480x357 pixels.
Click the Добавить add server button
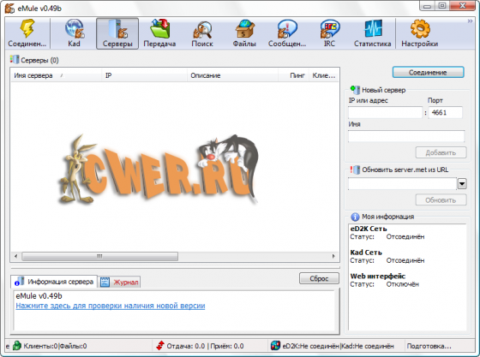tap(441, 152)
